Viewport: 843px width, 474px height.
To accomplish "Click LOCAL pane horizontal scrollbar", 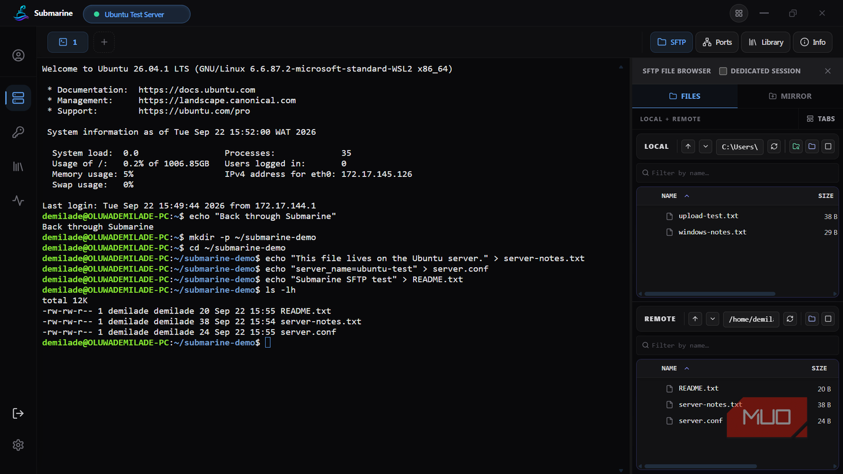I will (710, 294).
